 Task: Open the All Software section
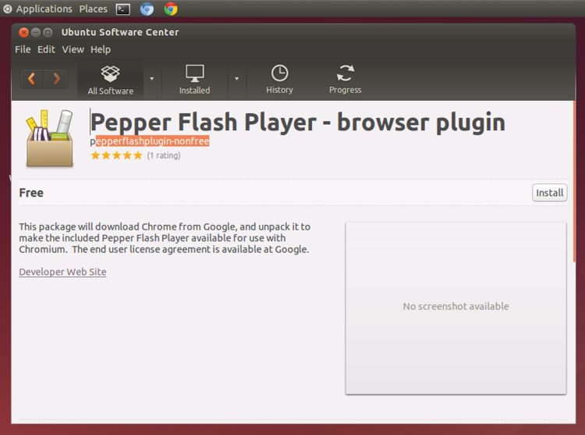(111, 80)
